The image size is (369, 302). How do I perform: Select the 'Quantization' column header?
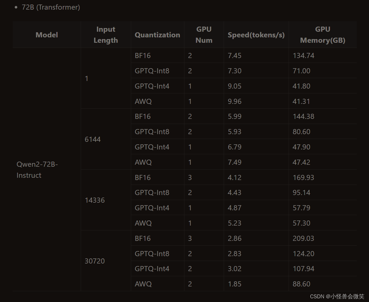157,35
